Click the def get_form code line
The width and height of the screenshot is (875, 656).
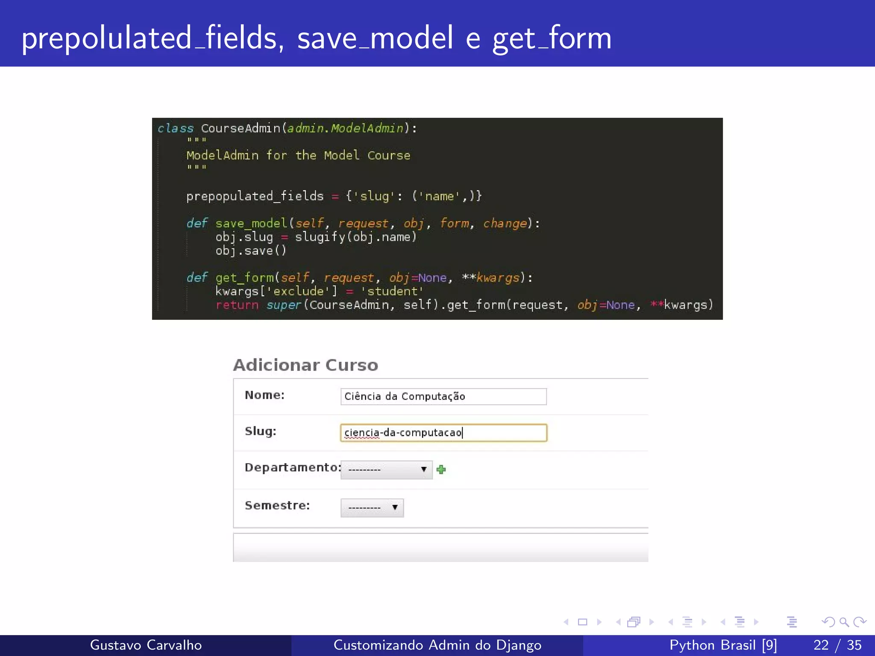tap(360, 278)
